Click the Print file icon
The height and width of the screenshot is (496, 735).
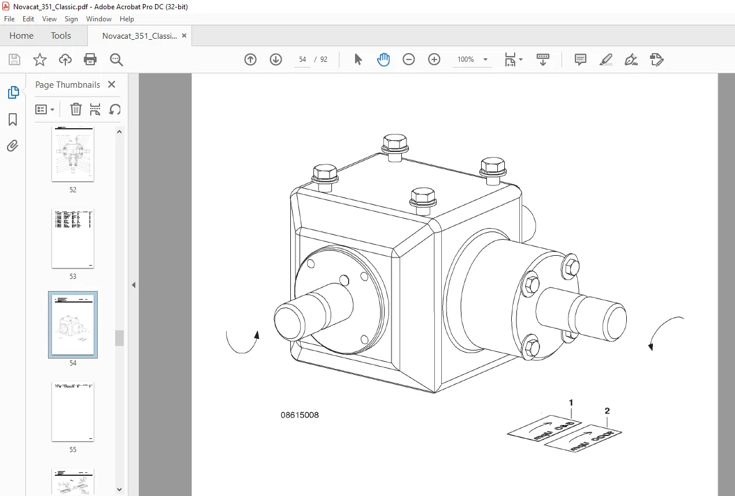(90, 59)
